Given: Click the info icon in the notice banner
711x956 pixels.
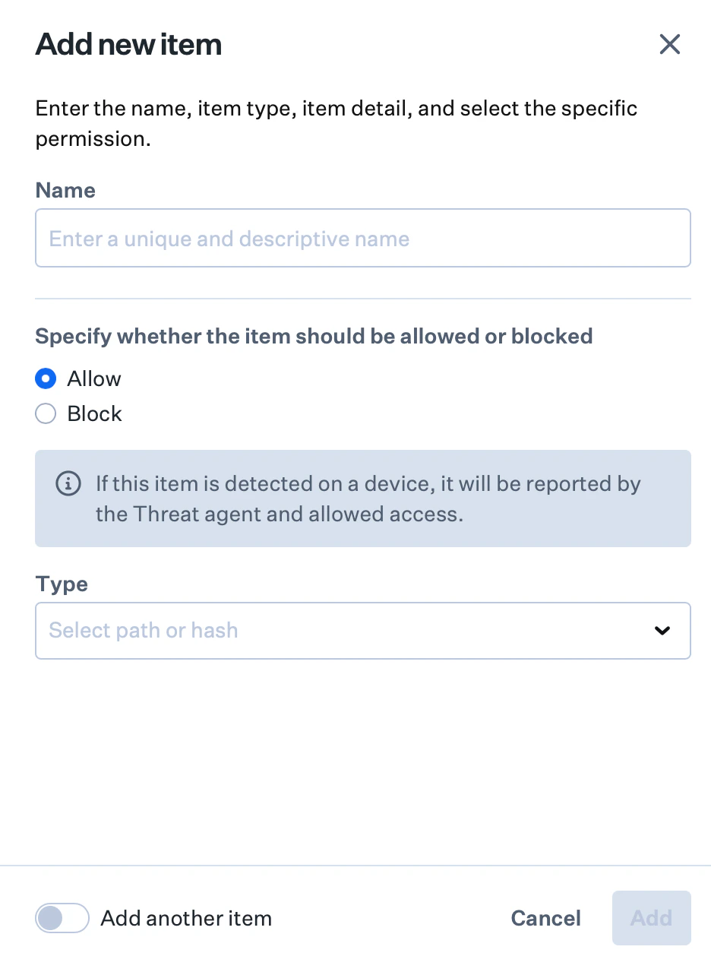Looking at the screenshot, I should [x=68, y=483].
